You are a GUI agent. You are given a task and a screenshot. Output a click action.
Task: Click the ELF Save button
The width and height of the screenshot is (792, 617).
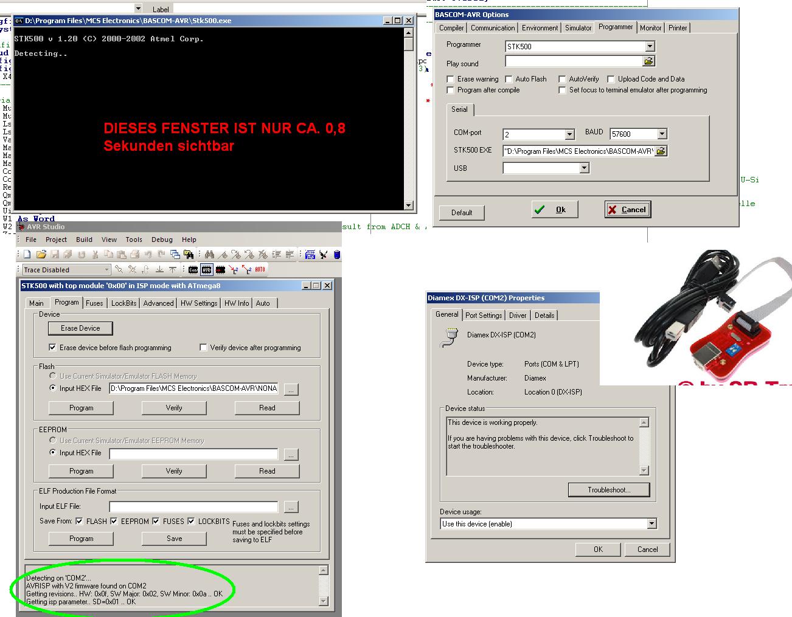coord(174,539)
